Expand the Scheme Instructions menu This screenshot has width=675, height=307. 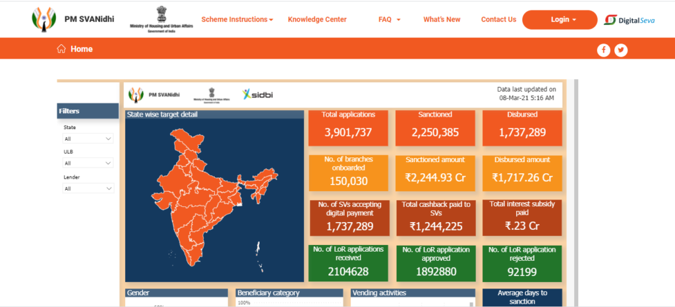pos(237,19)
